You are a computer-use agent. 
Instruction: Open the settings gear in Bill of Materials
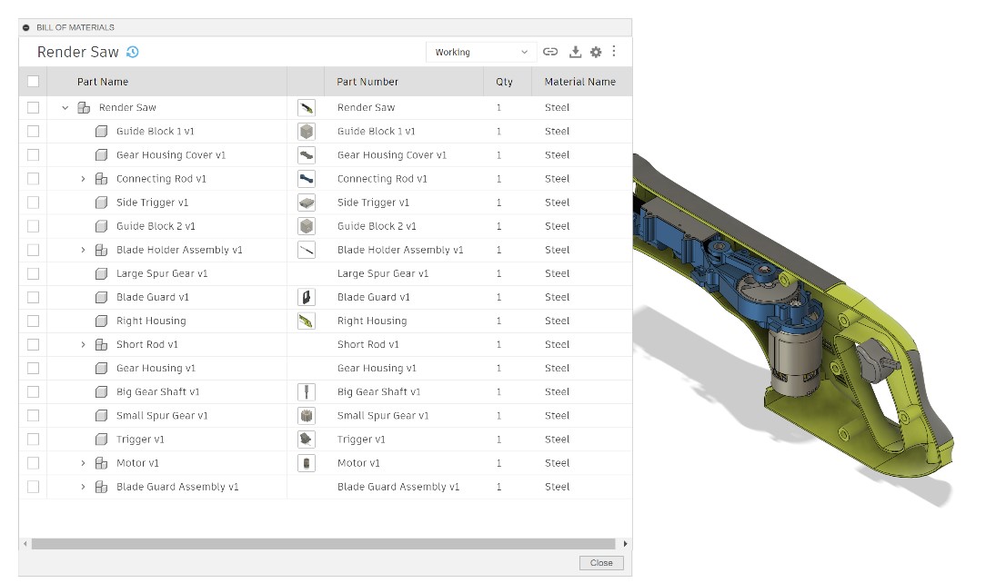(596, 53)
